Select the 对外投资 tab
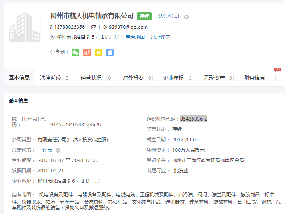The image size is (285, 214). coord(133,78)
